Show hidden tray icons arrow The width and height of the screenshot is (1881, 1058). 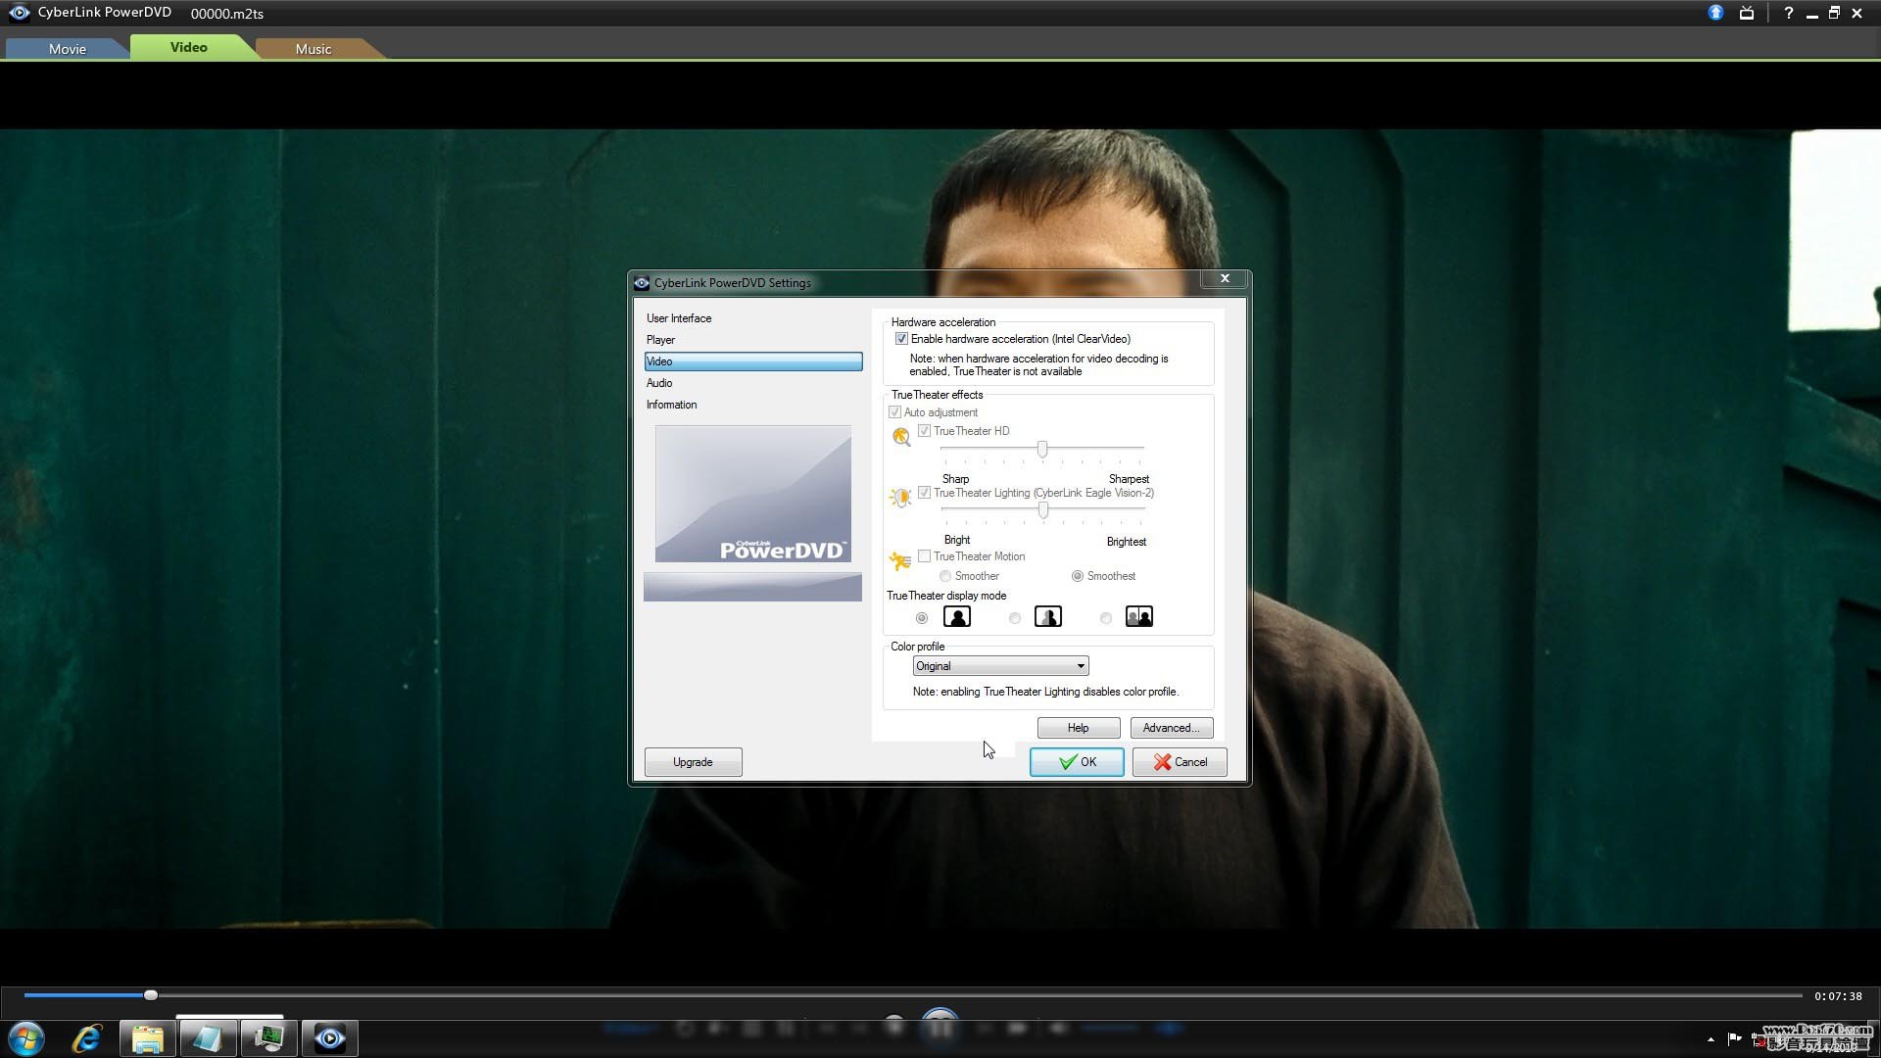1711,1039
